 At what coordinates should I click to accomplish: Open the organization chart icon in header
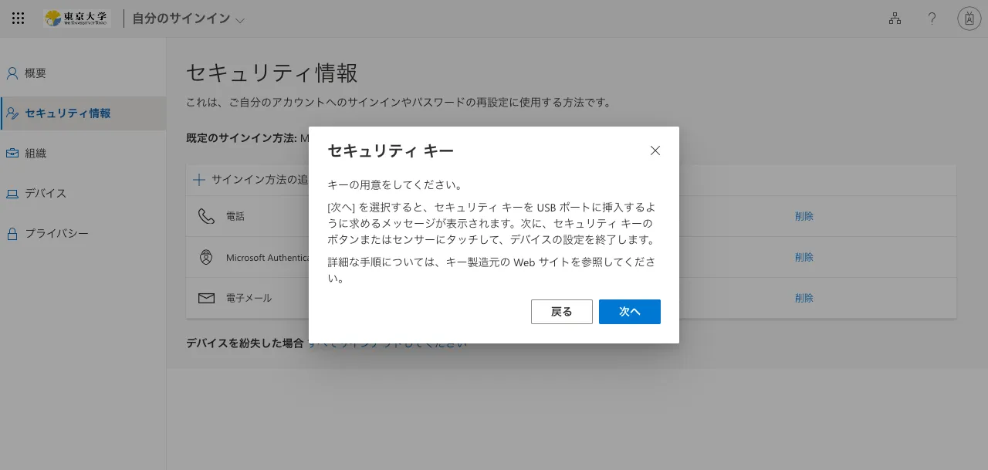pyautogui.click(x=895, y=19)
